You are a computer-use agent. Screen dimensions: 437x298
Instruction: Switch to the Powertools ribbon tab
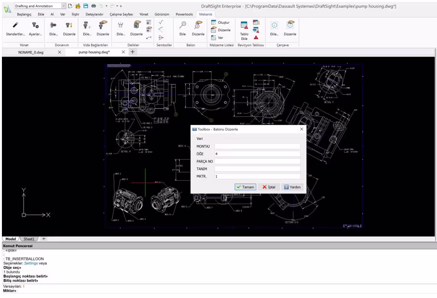click(184, 14)
